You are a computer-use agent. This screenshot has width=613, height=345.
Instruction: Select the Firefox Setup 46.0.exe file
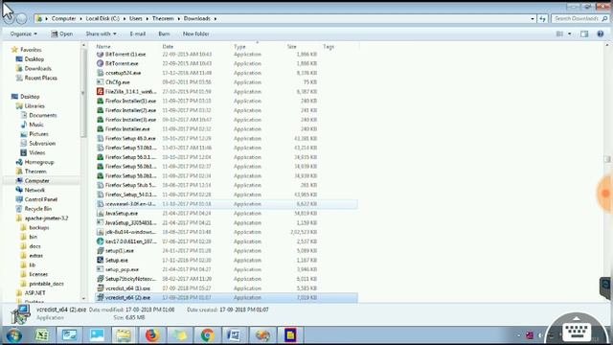pos(130,138)
